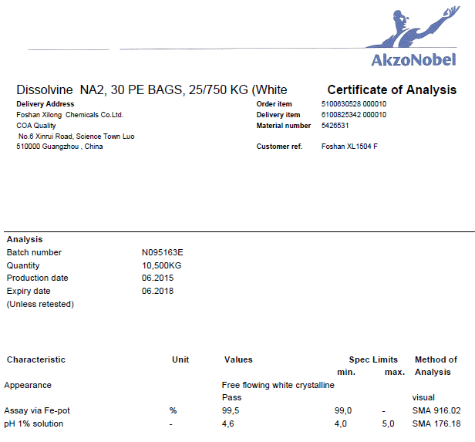Select the Certificate of Analysis heading
The height and width of the screenshot is (442, 475).
click(x=392, y=90)
